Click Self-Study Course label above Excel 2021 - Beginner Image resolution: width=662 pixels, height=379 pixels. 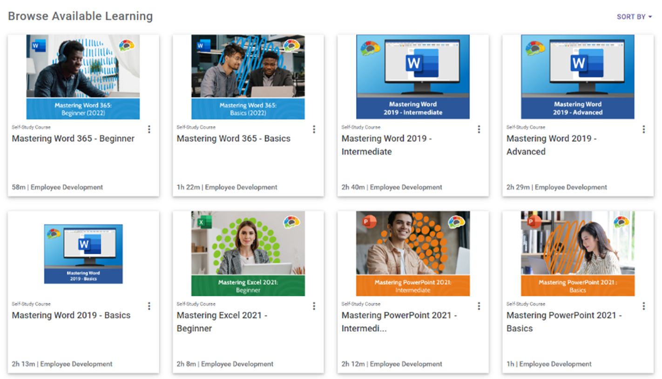(196, 304)
